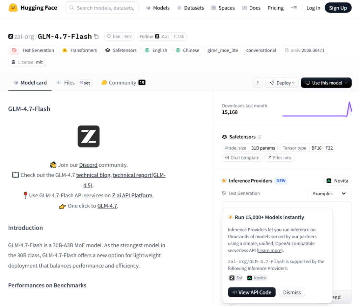
Task: Open Files info from Safetensors panel
Action: point(279,158)
